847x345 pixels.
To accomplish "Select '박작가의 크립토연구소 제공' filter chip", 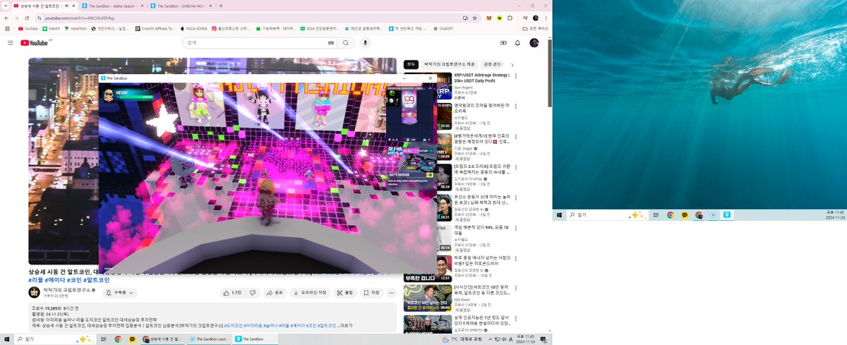I will click(449, 64).
